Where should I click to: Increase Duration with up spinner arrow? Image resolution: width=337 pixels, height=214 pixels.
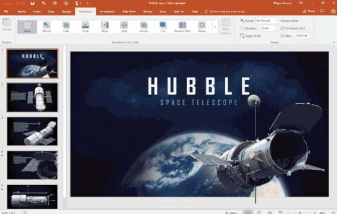(275, 27)
